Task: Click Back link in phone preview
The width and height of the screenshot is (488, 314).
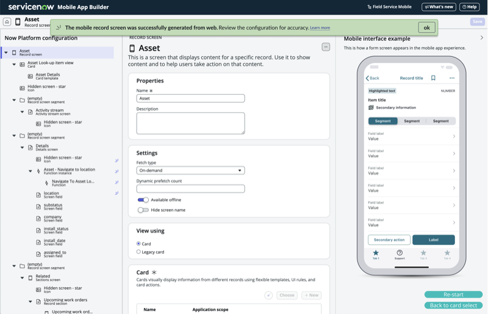Action: (373, 78)
